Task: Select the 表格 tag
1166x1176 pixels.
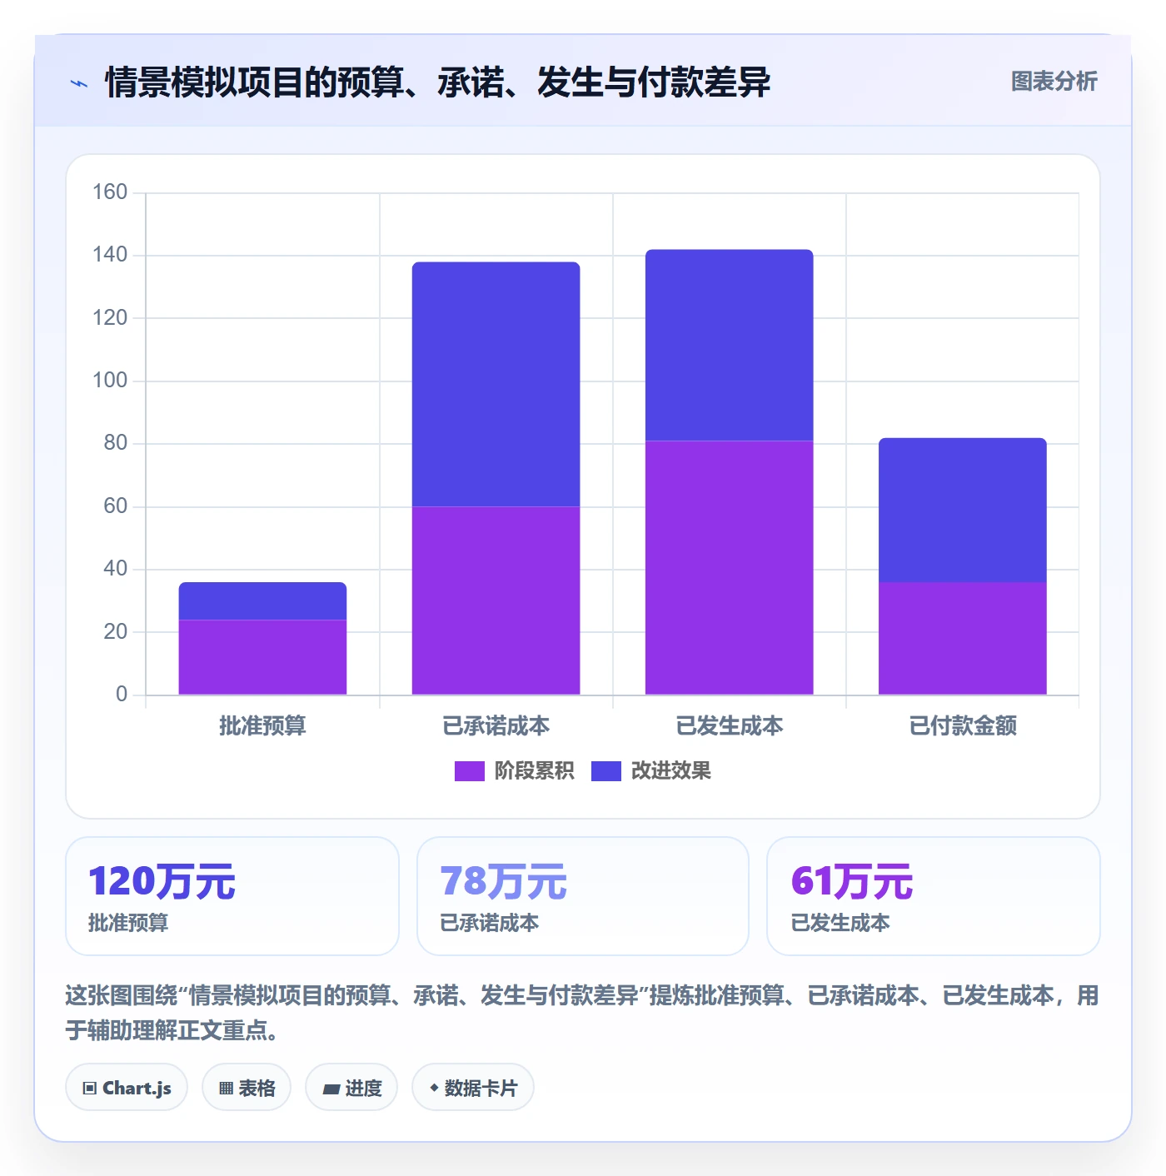Action: click(247, 1087)
